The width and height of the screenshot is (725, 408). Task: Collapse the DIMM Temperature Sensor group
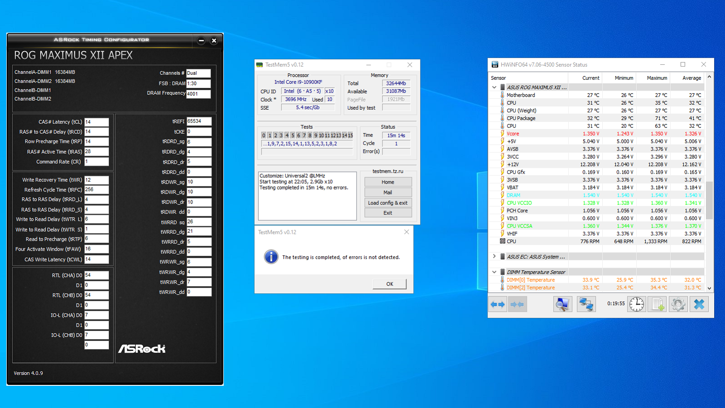pyautogui.click(x=494, y=272)
